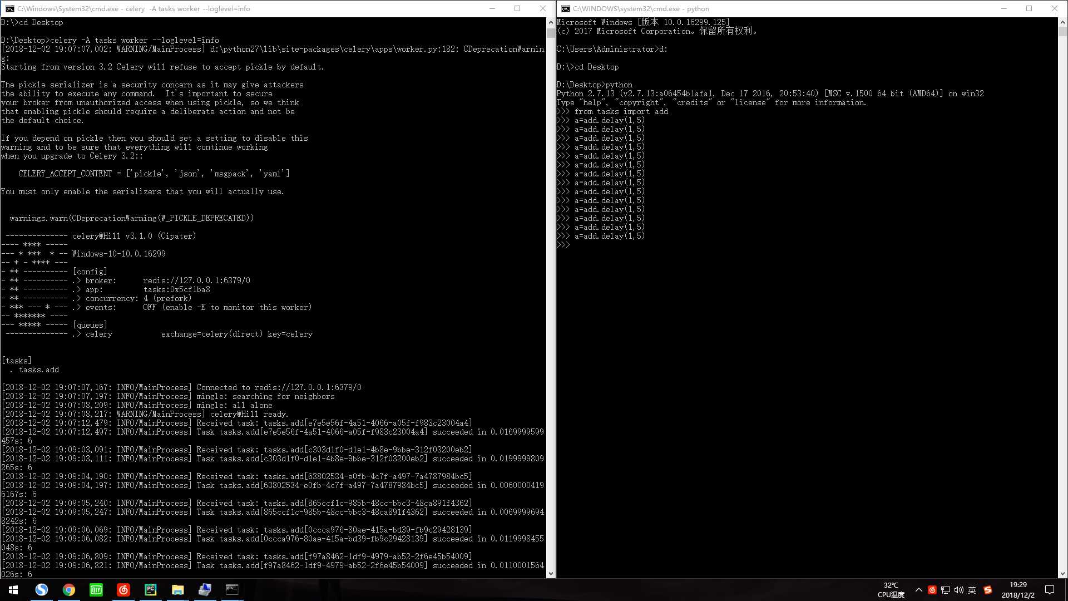Image resolution: width=1068 pixels, height=601 pixels.
Task: Click celery window scrollbar down arrow
Action: point(551,574)
